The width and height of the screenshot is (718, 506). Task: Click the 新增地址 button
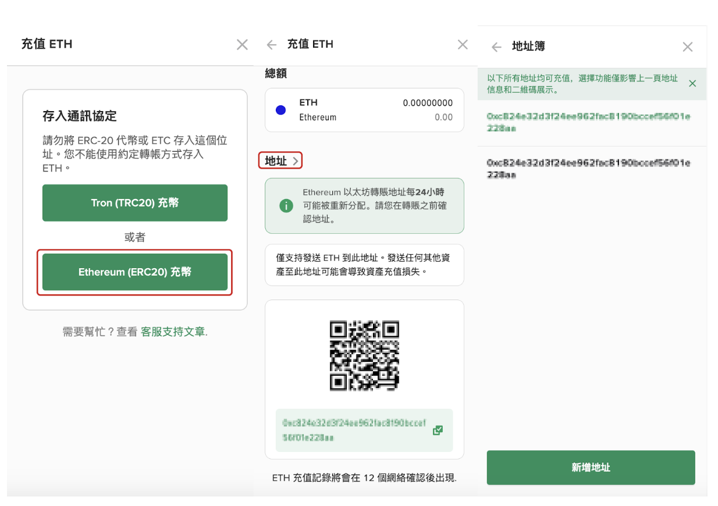point(591,468)
